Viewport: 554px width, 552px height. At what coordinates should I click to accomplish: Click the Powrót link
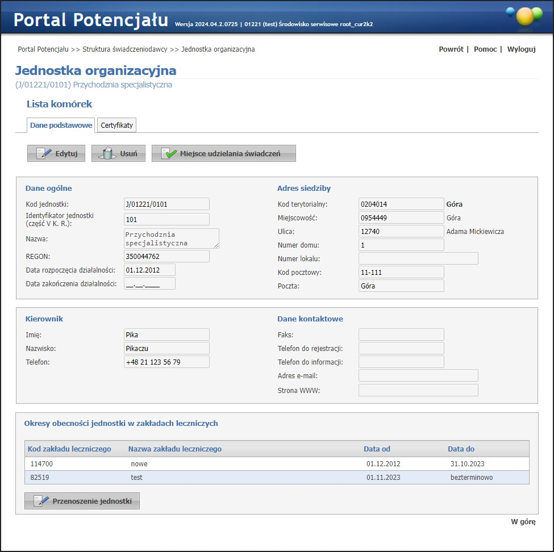click(451, 49)
